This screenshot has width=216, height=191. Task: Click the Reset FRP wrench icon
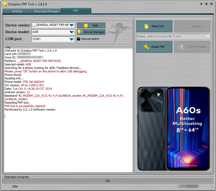point(146,47)
